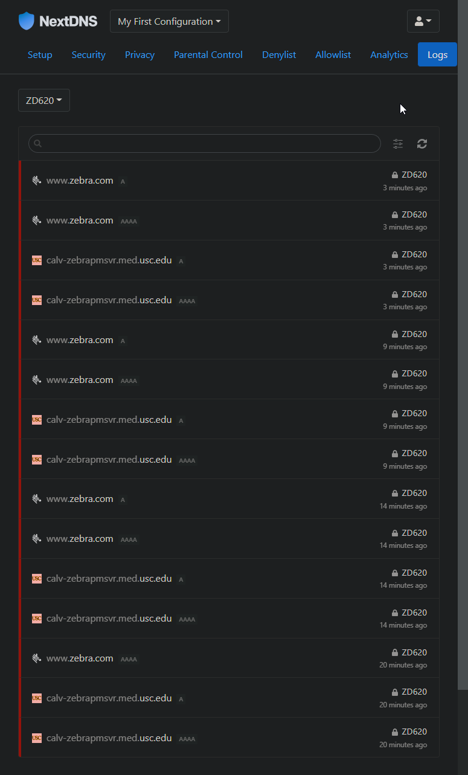
Task: Open the user account menu icon
Action: [423, 21]
